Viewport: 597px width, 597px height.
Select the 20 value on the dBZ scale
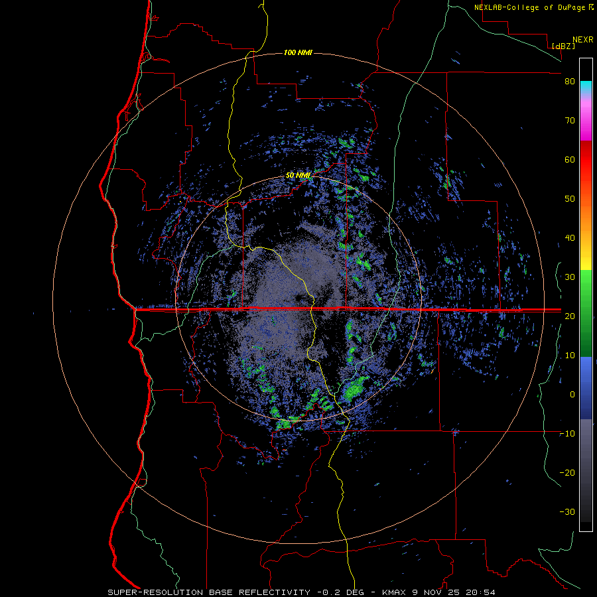tap(570, 316)
